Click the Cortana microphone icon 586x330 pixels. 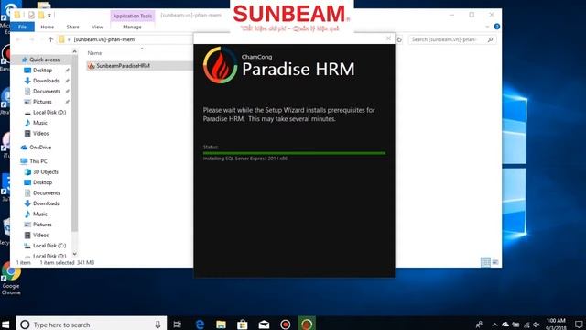tap(157, 324)
